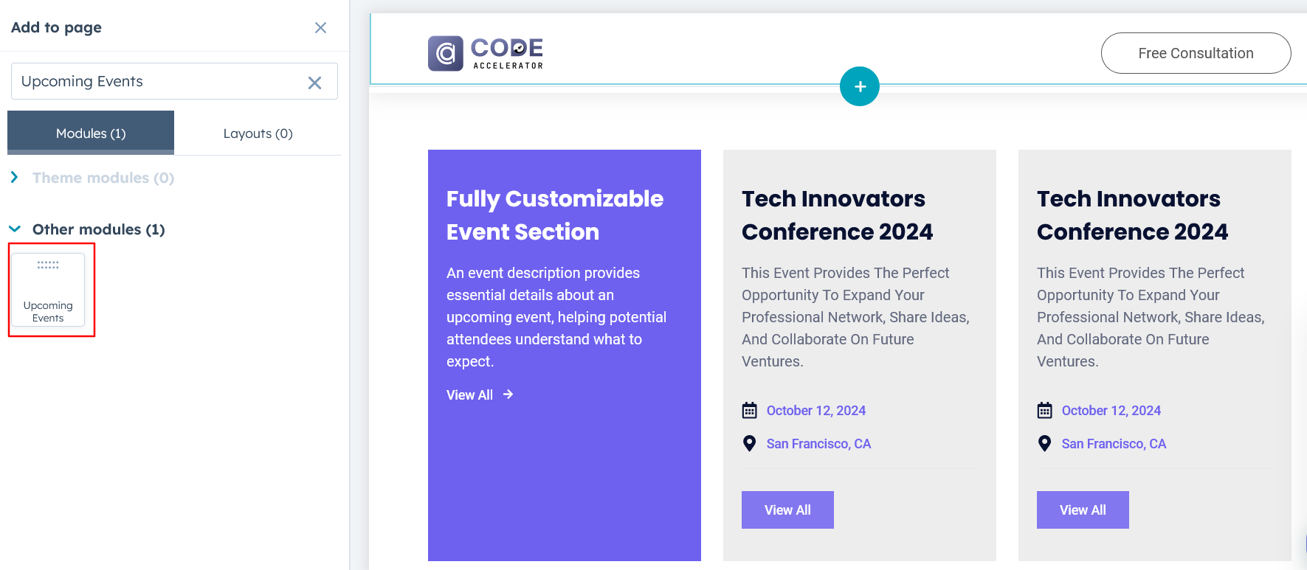Click the Free Consultation button
The width and height of the screenshot is (1307, 570).
[x=1196, y=53]
